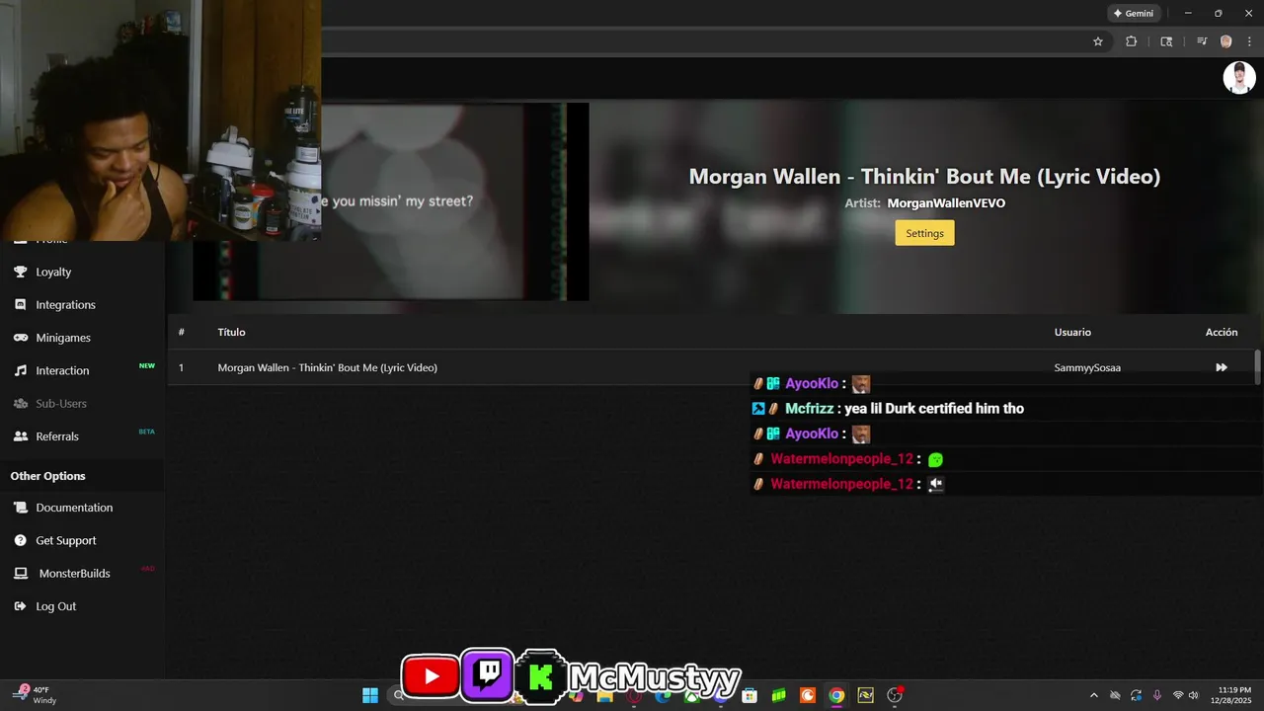Go to Integrations in the sidebar
The width and height of the screenshot is (1264, 711).
pyautogui.click(x=65, y=304)
